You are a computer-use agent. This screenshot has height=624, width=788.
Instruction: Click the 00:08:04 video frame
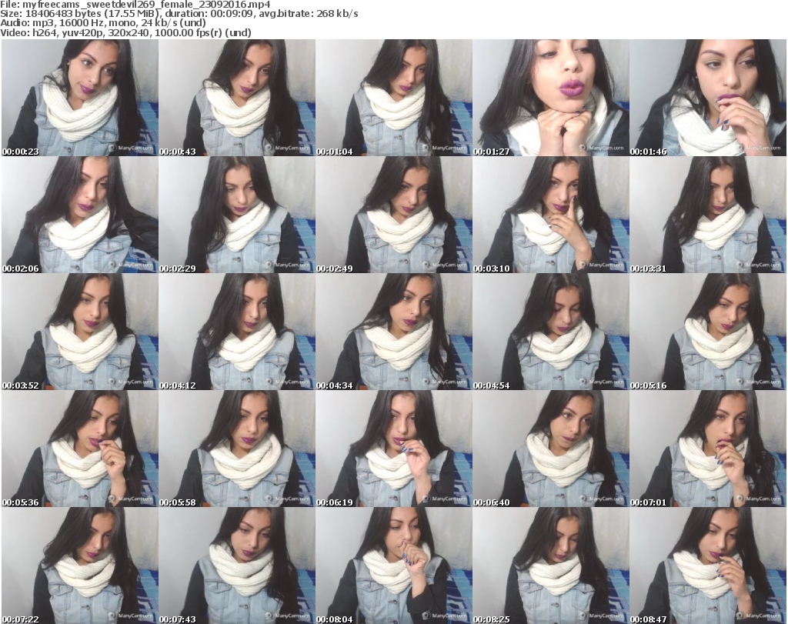(x=394, y=566)
